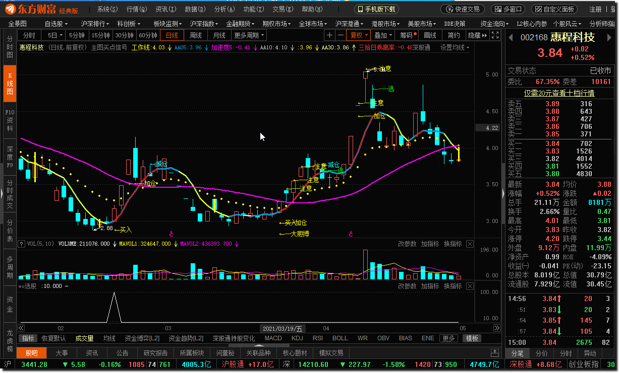This screenshot has width=620, height=373.
Task: Toggle the 筹码 chip distribution panel
Action: click(x=407, y=35)
